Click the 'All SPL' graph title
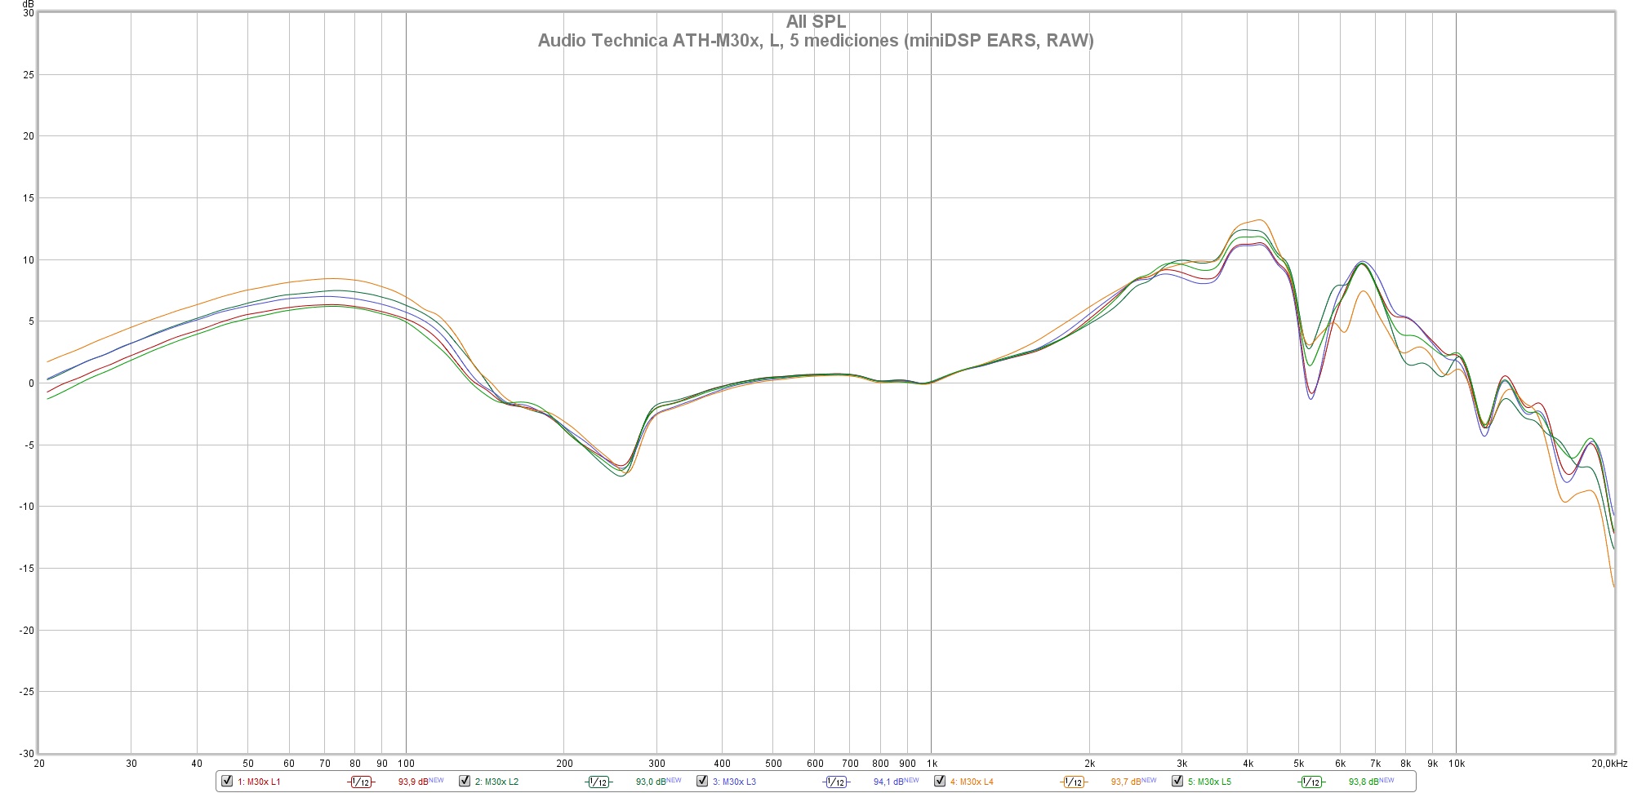Screen dimensions: 1633x793 pyautogui.click(x=816, y=22)
